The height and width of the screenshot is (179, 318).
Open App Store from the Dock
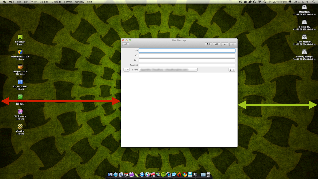click(142, 175)
